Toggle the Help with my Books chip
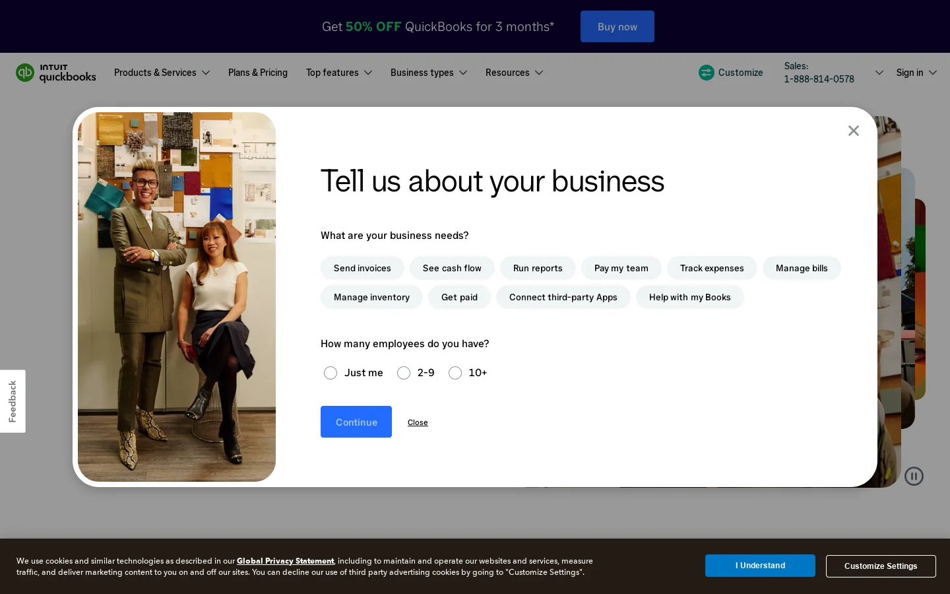950x594 pixels. click(690, 297)
